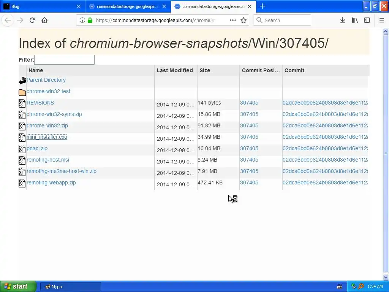Open the commit hash link in pnacl.zip row
Screen dimensions: 389x292
coord(325,149)
